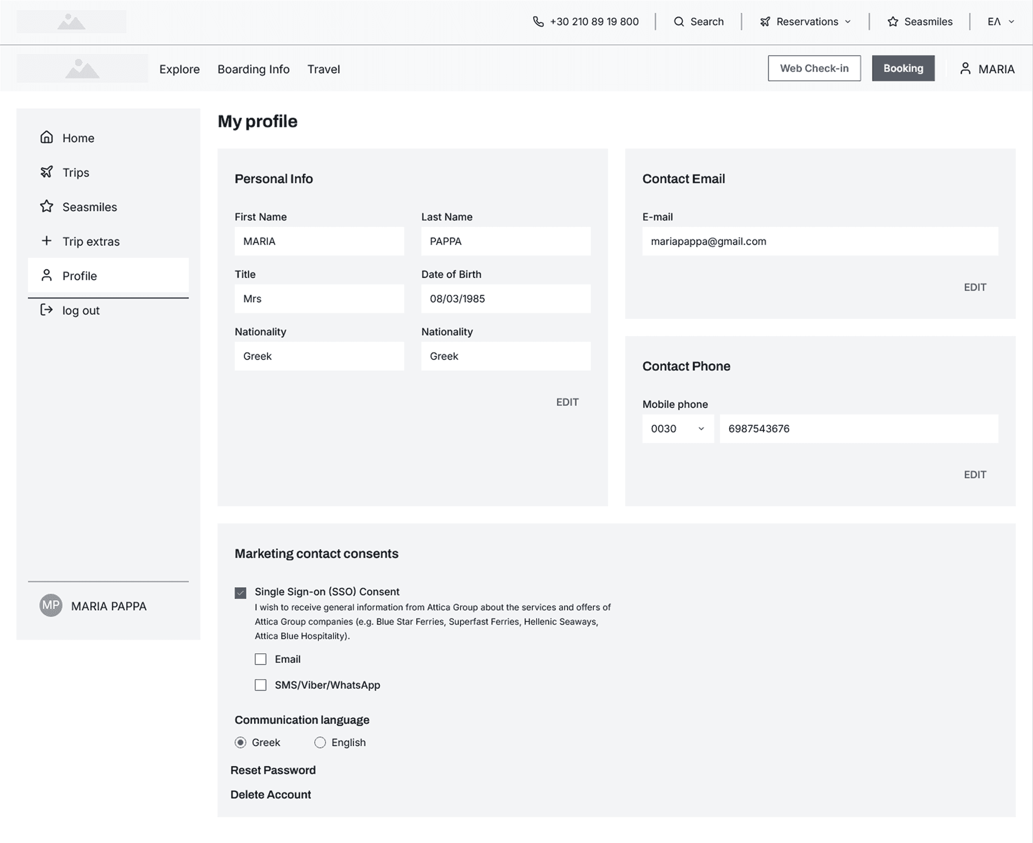The image size is (1033, 843).
Task: Open the Travel menu item
Action: [x=323, y=69]
